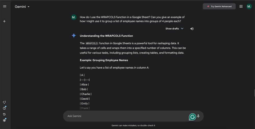The width and height of the screenshot is (255, 129).
Task: Open the Help icon in sidebar
Action: (x=4, y=108)
